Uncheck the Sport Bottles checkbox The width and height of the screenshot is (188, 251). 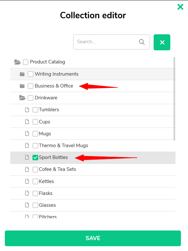tap(35, 157)
